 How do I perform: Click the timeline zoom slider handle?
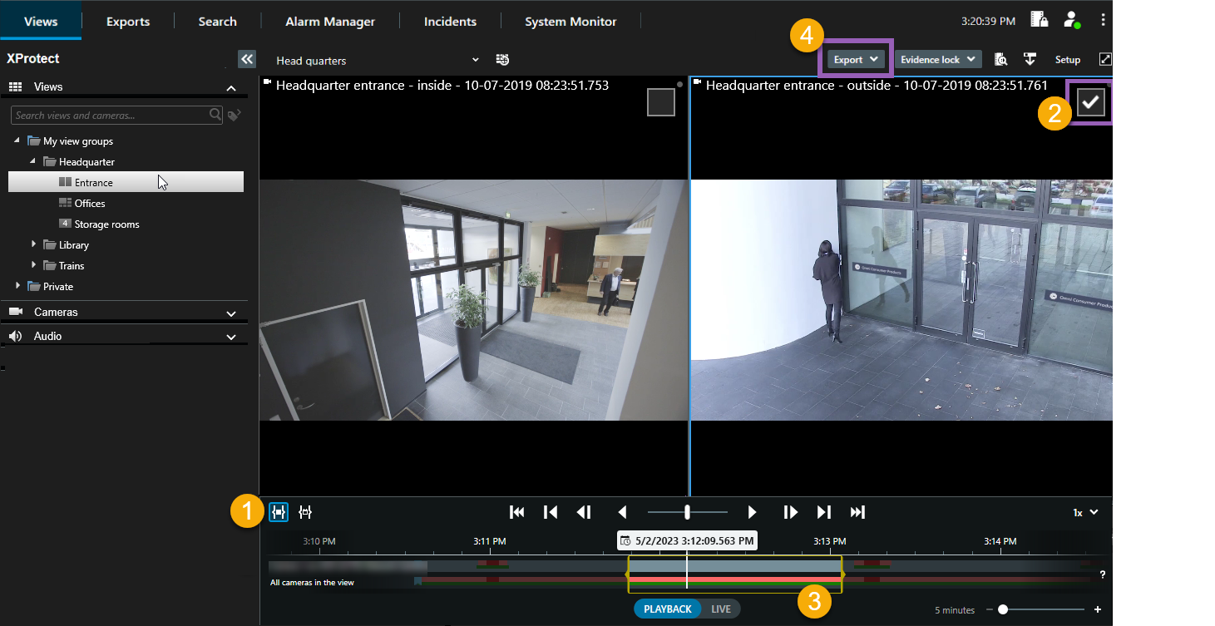coord(1003,609)
